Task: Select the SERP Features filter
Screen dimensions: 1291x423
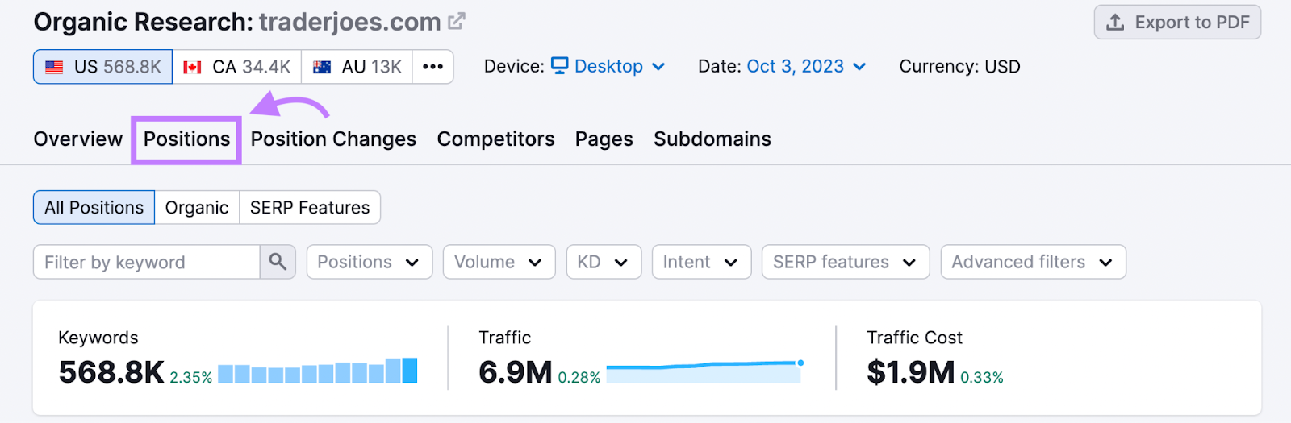Action: (x=310, y=208)
